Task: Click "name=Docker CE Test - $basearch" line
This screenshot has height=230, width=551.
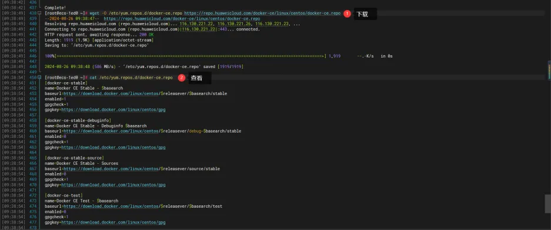Action: [x=82, y=201]
